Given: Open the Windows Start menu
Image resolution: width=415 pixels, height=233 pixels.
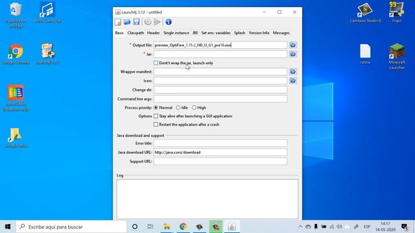Looking at the screenshot, I should (x=8, y=227).
